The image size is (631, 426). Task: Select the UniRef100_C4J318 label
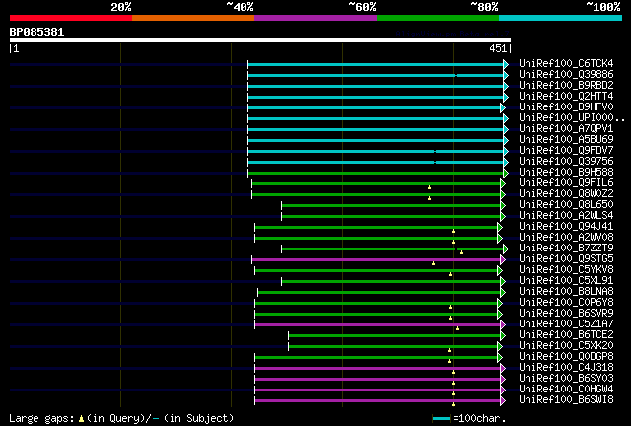tap(566, 368)
